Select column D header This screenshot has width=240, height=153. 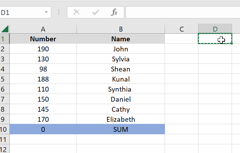tap(215, 29)
